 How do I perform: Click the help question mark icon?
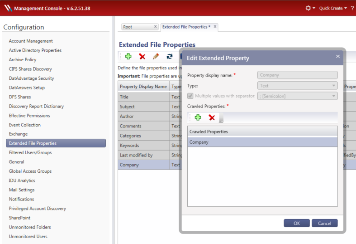tap(352, 8)
